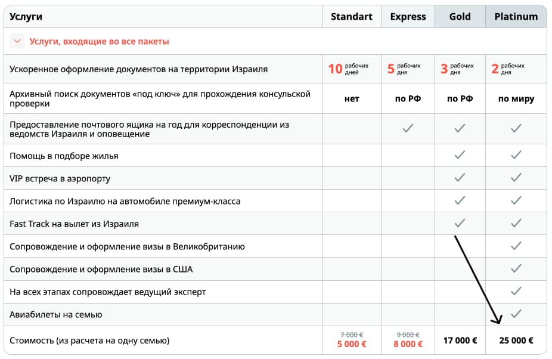Select the Platinum checkmark for виза в Великобританию
Screen dimensions: 552x359
click(x=516, y=246)
